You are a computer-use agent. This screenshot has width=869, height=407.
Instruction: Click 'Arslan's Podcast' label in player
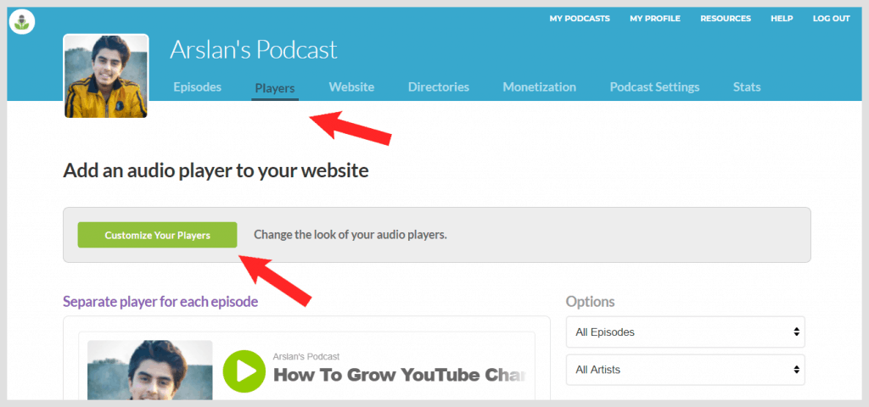click(306, 357)
